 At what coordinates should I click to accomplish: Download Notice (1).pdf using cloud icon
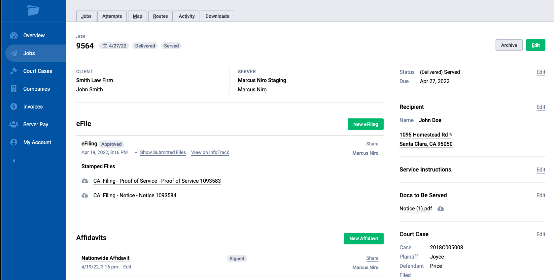coord(440,209)
